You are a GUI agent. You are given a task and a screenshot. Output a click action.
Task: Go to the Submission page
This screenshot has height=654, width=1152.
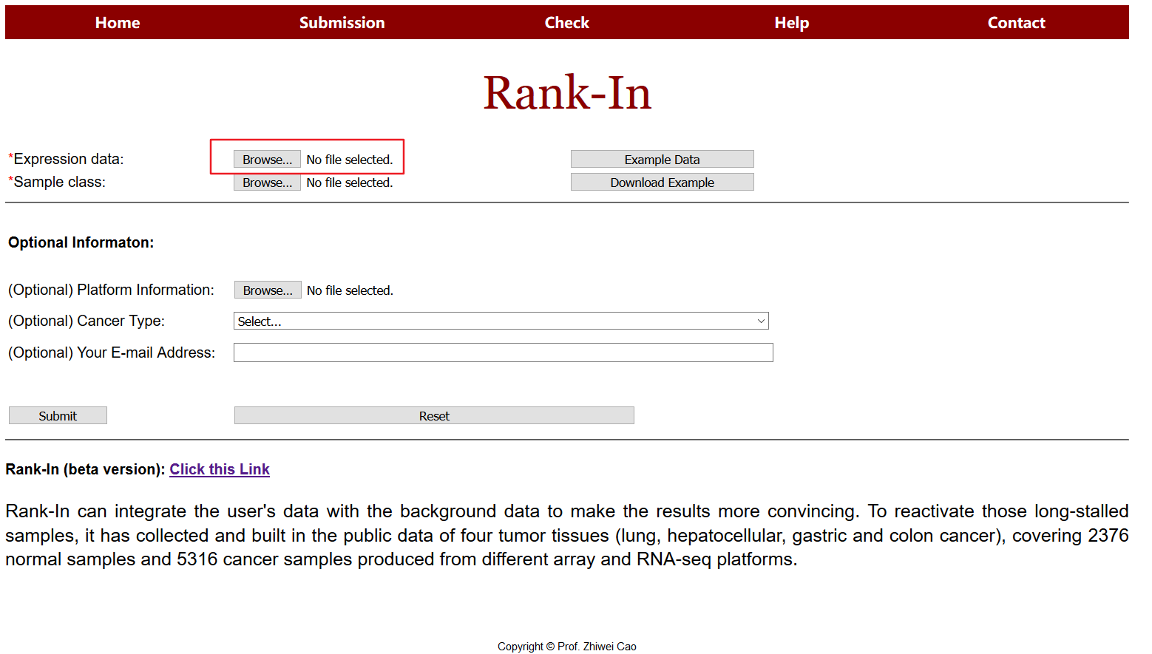click(x=342, y=22)
